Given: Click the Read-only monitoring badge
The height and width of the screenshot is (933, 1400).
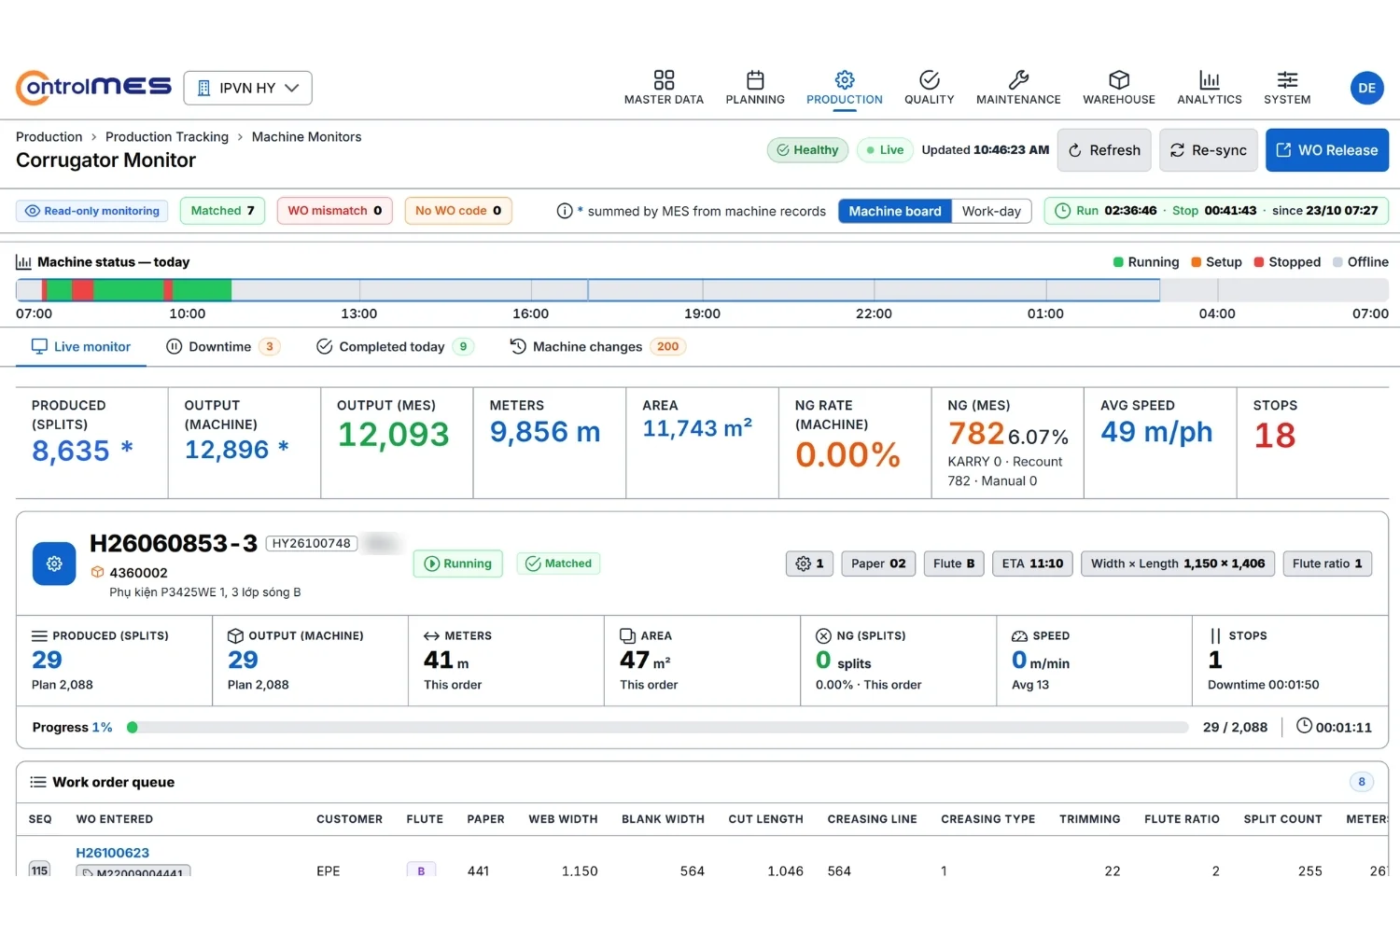Looking at the screenshot, I should pyautogui.click(x=92, y=211).
